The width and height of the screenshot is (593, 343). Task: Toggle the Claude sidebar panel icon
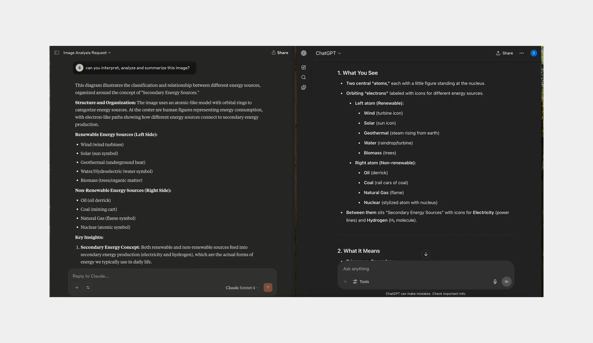[57, 53]
